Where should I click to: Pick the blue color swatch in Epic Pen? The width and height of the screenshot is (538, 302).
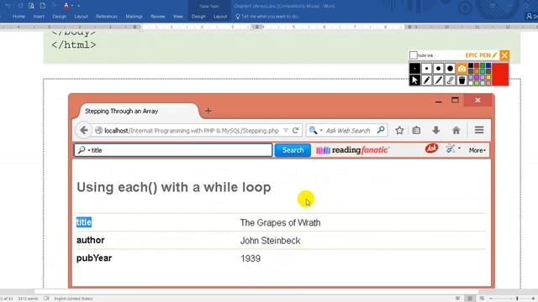[488, 65]
